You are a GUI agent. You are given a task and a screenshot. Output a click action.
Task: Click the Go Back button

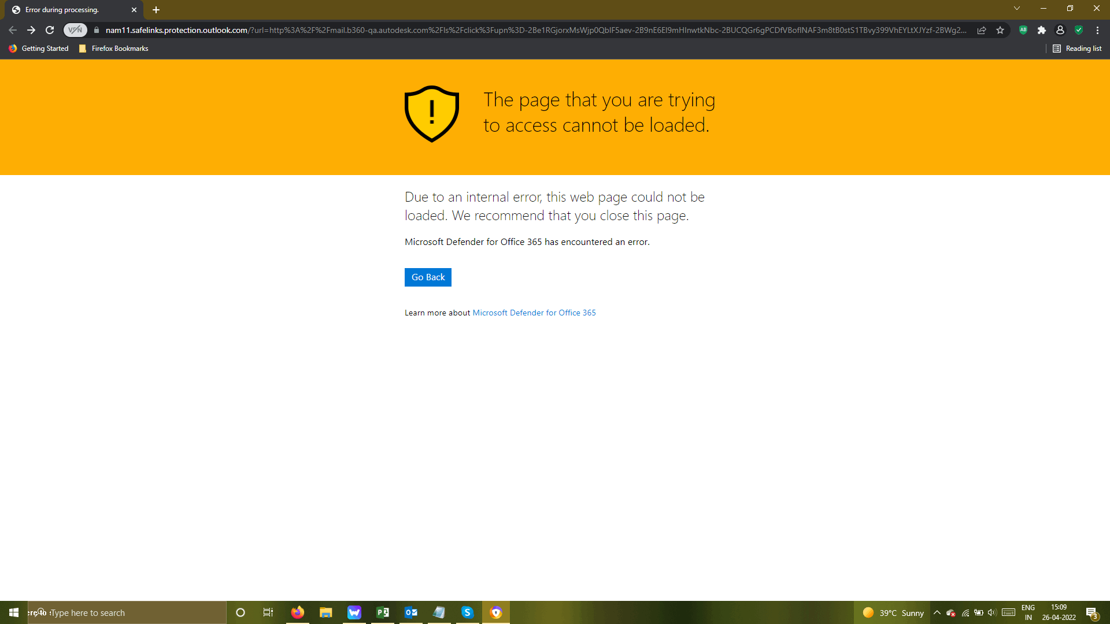pyautogui.click(x=428, y=277)
